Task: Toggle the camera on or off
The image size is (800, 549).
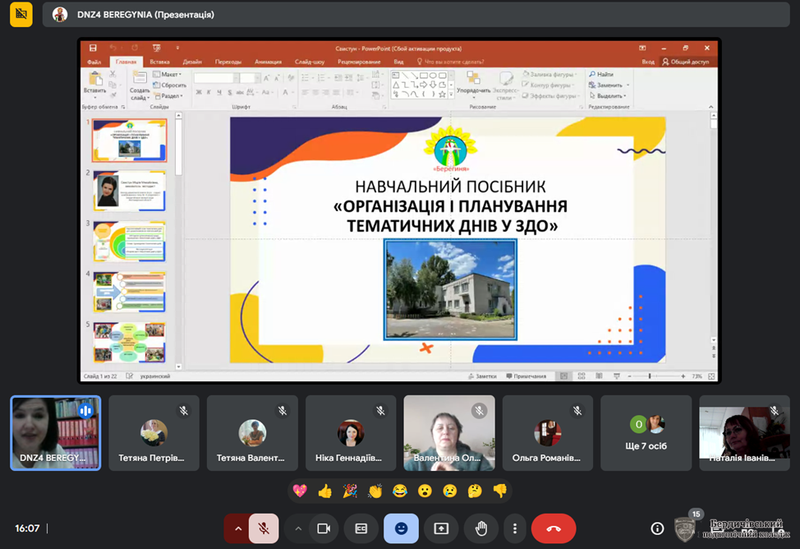Action: point(324,528)
